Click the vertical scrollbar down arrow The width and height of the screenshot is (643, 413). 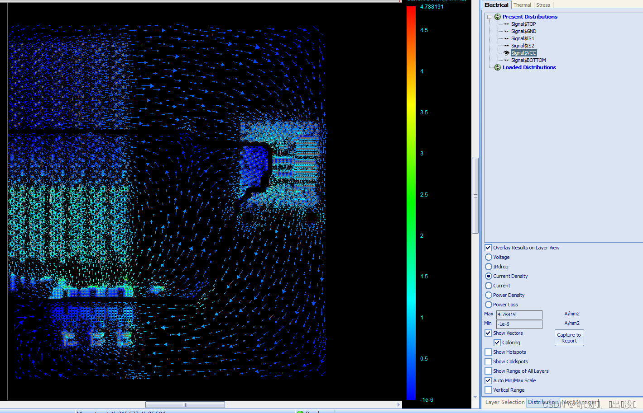475,397
